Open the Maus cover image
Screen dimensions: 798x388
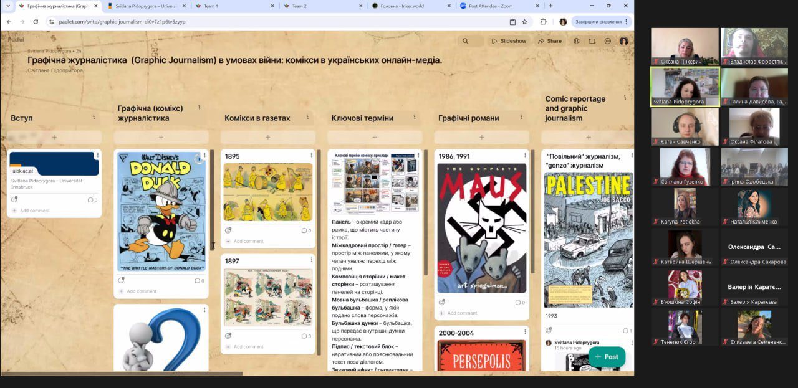tap(482, 228)
